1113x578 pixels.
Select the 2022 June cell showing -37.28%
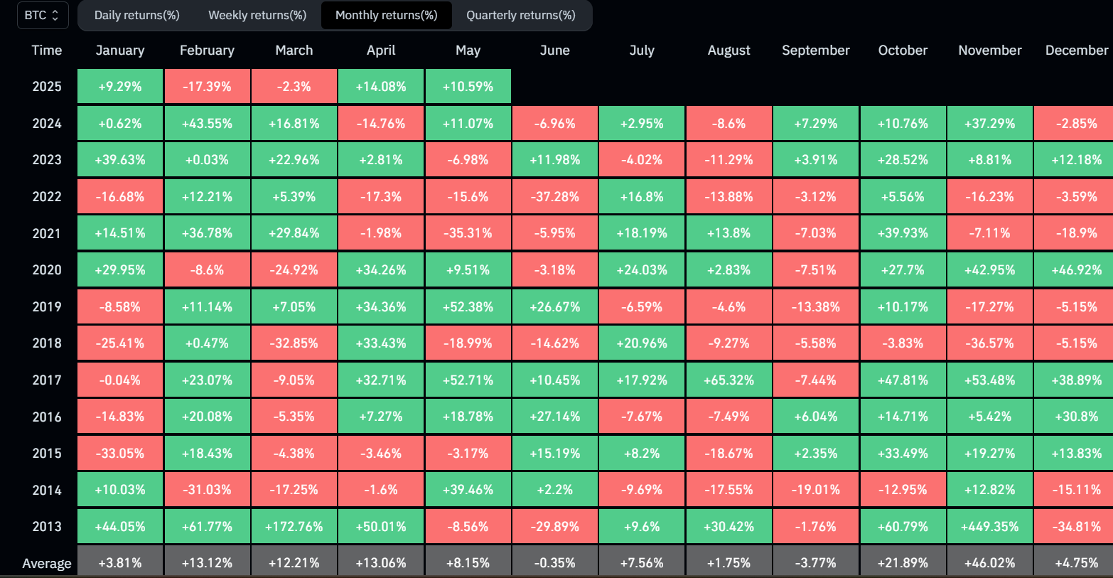[555, 197]
